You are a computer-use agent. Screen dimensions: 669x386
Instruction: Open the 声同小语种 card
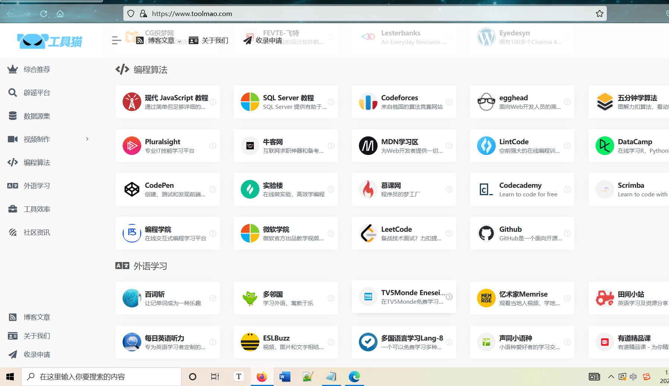coord(522,342)
